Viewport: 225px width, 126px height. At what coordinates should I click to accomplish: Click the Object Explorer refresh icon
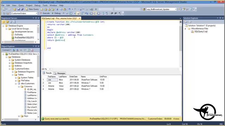28,50
